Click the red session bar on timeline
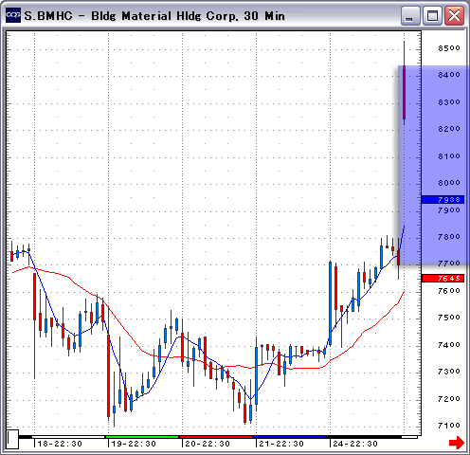Screen dimensions: 470x455 (216, 437)
